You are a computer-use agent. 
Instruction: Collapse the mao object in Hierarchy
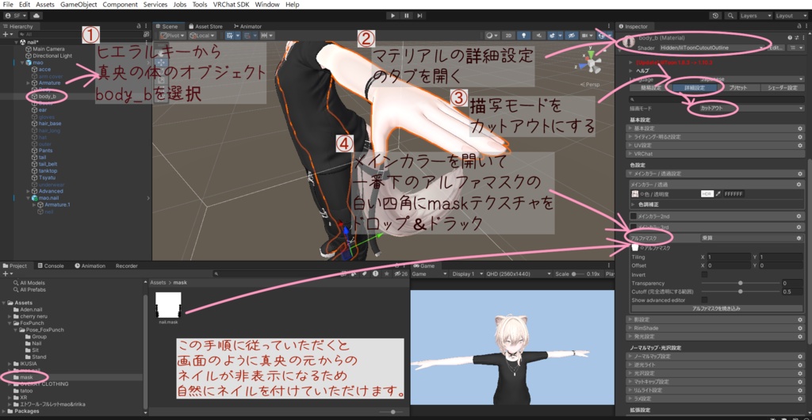click(21, 62)
